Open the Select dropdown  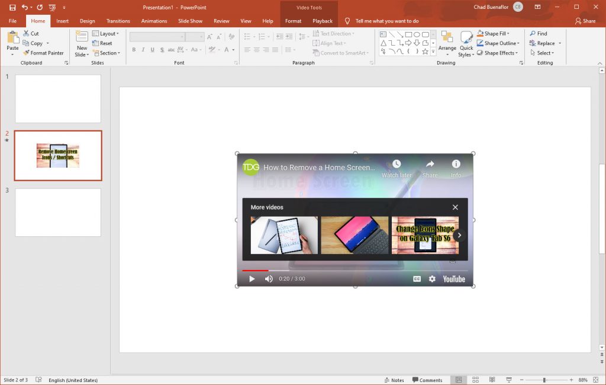coord(542,53)
